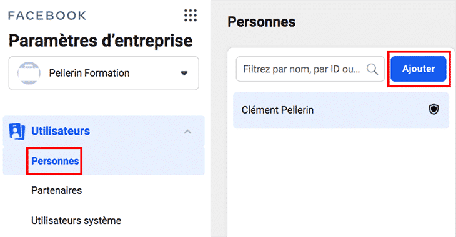Click the FACEBOOK logo
The image size is (456, 237).
click(x=47, y=16)
